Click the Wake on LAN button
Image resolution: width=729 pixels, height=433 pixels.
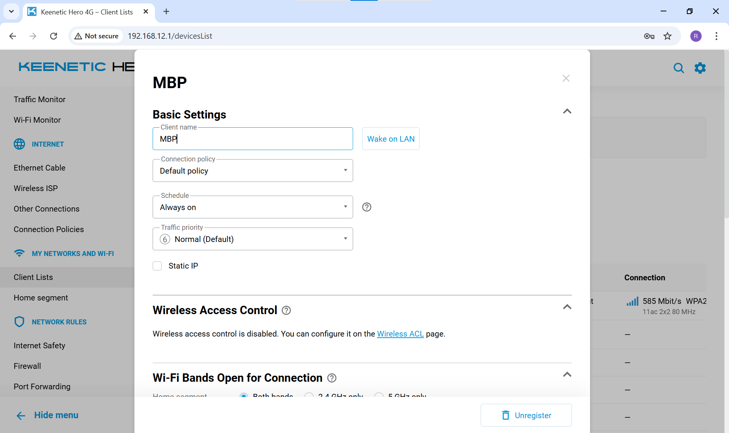click(391, 139)
